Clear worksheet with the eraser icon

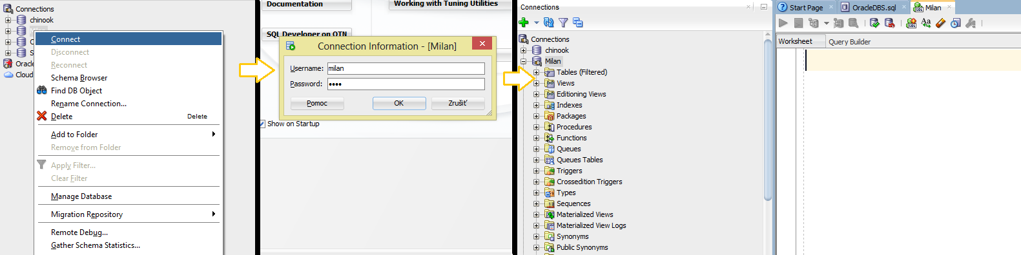point(940,23)
